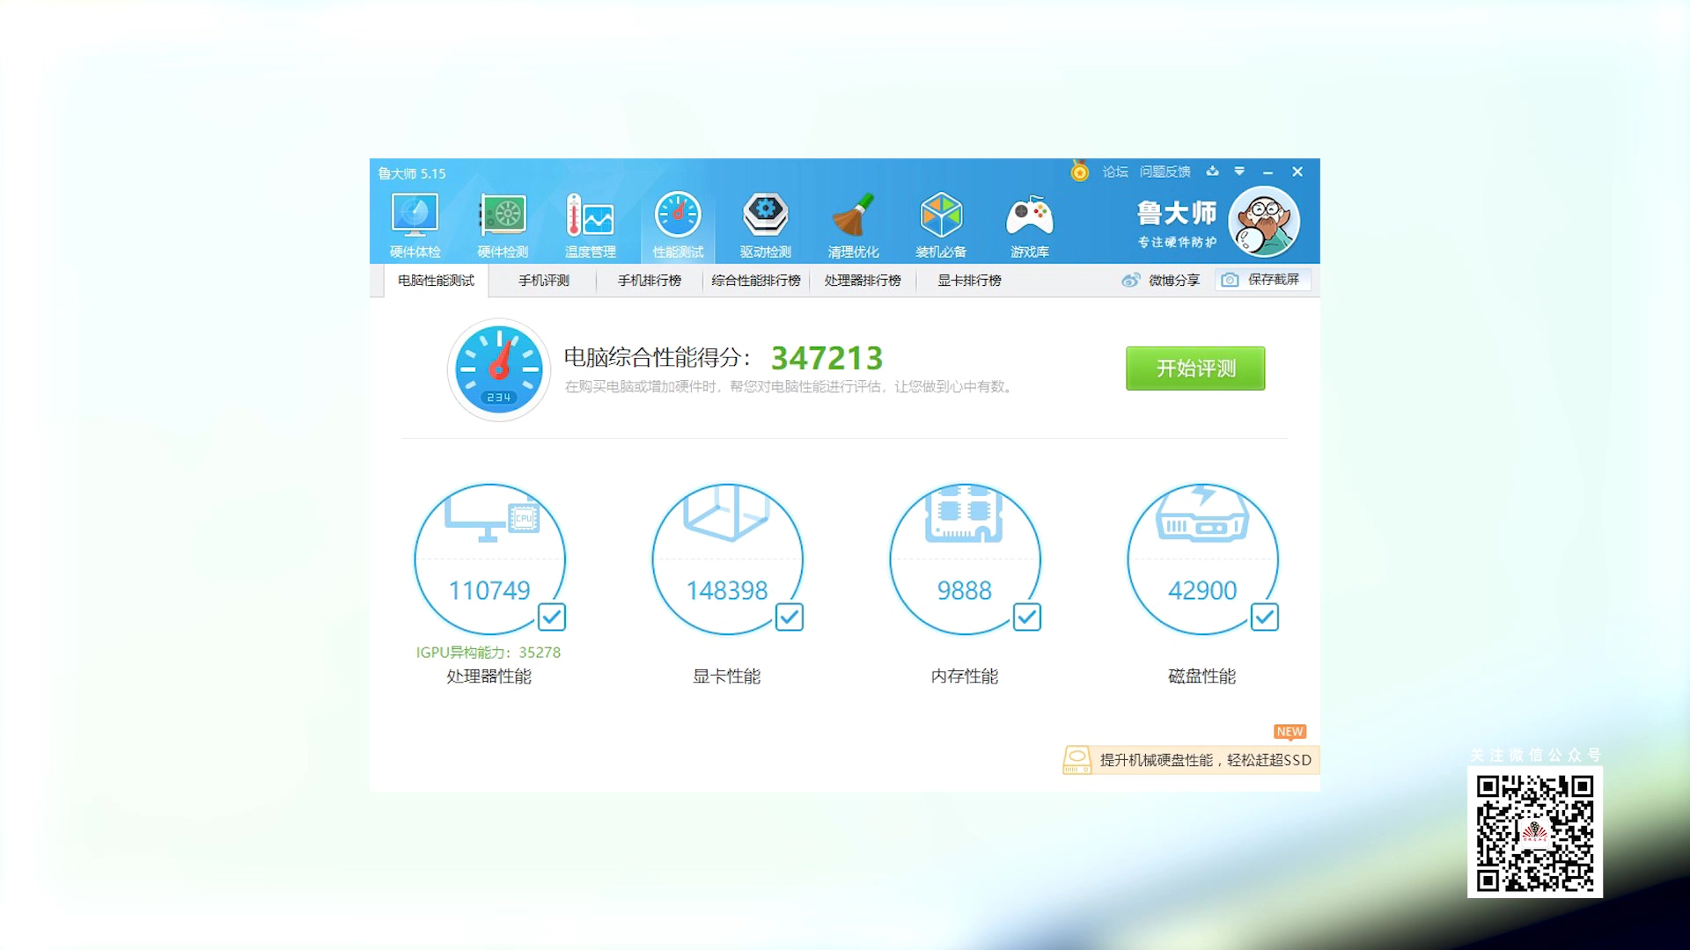Toggle the 磁盘性能 test checkbox

[1265, 617]
